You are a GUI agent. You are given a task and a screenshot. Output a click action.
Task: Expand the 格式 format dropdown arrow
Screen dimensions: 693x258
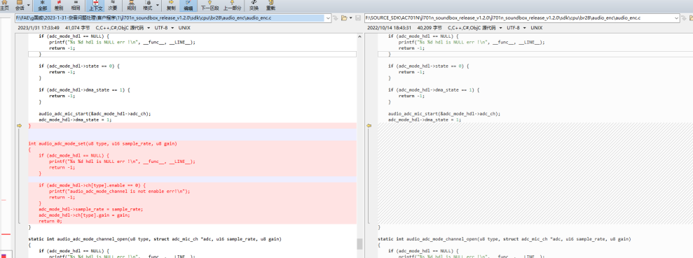pyautogui.click(x=158, y=6)
